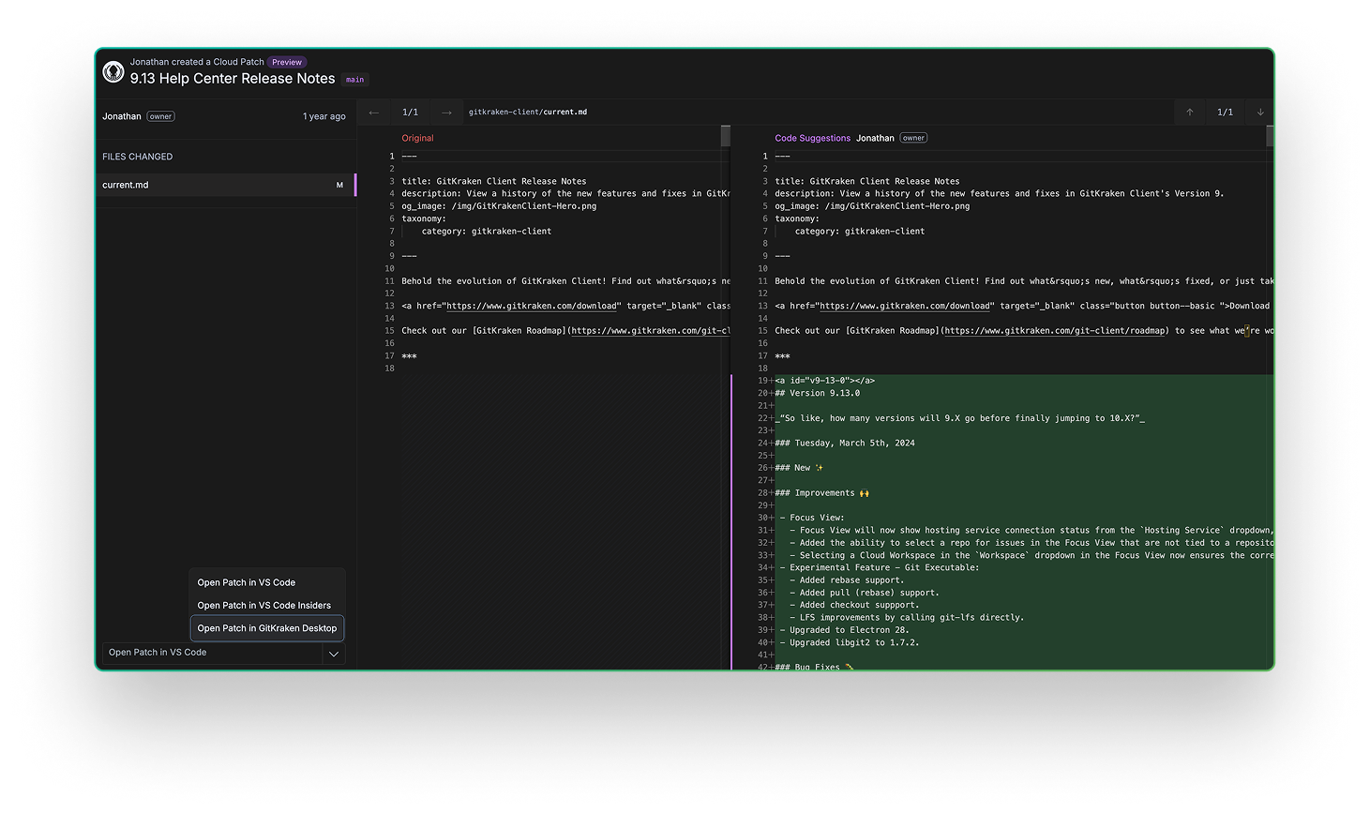The width and height of the screenshot is (1370, 813).
Task: Expand the Open Patch in VS Code dropdown chevron
Action: [333, 653]
